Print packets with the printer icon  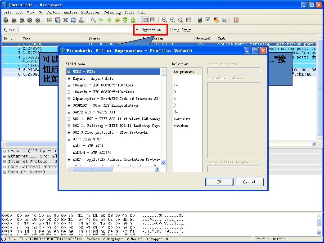81,20
